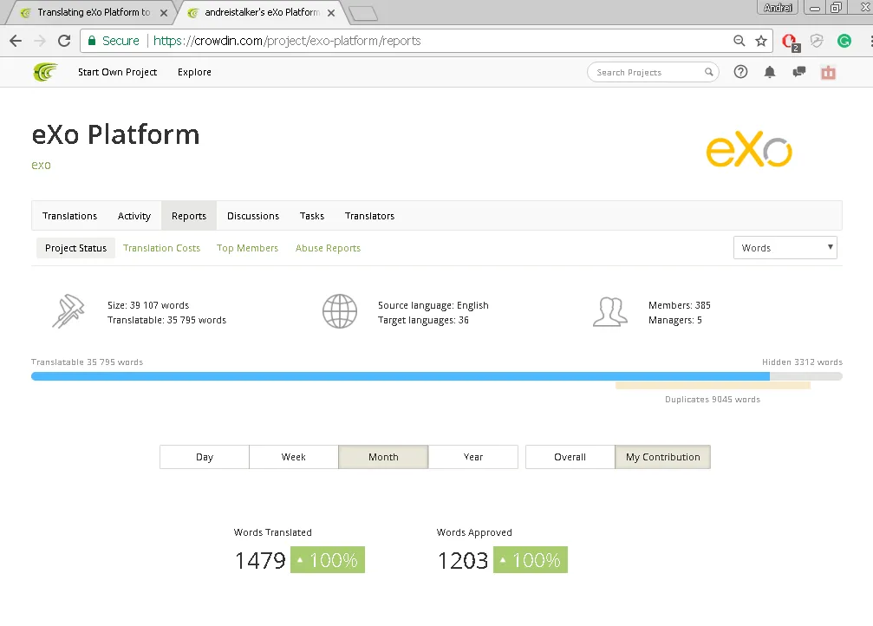Open the Discussions tab
This screenshot has height=626, width=873.
253,216
